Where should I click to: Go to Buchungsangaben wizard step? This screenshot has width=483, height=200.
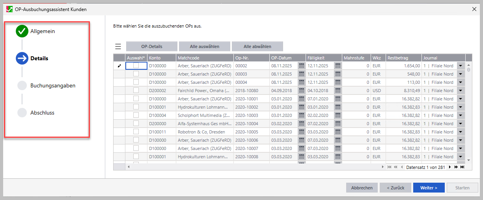click(53, 85)
